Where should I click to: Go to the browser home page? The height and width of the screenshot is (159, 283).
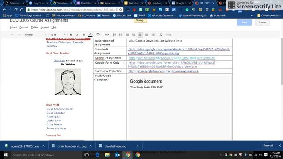pos(22,10)
